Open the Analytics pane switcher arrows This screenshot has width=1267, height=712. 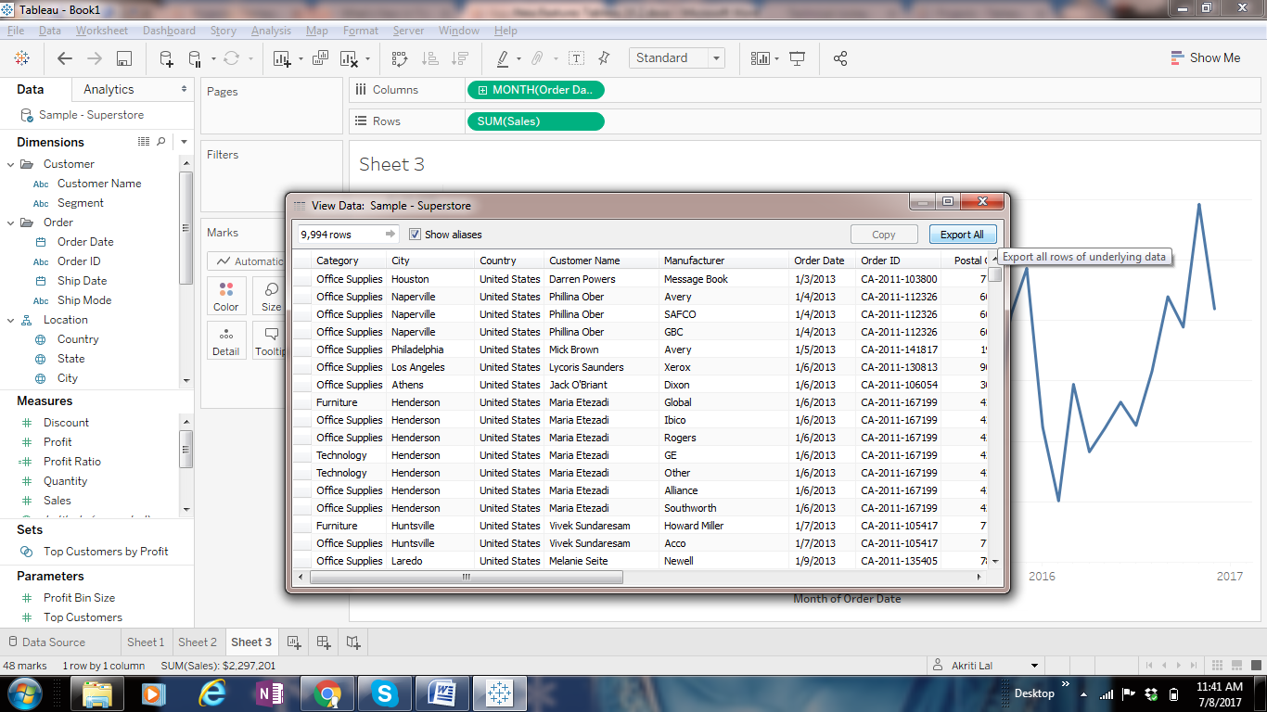click(x=185, y=90)
